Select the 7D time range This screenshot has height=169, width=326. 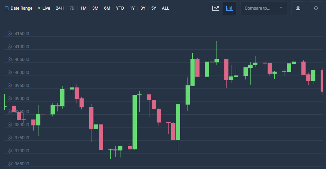(x=72, y=8)
